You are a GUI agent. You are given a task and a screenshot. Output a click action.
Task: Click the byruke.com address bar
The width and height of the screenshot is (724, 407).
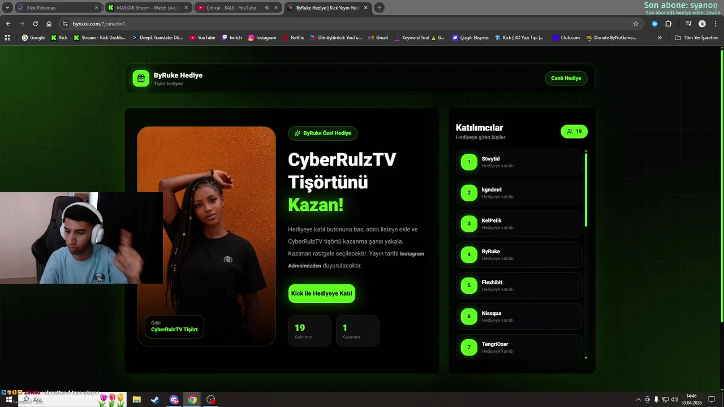pos(351,24)
